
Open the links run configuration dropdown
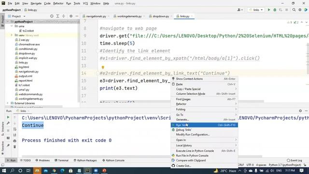tap(256, 10)
